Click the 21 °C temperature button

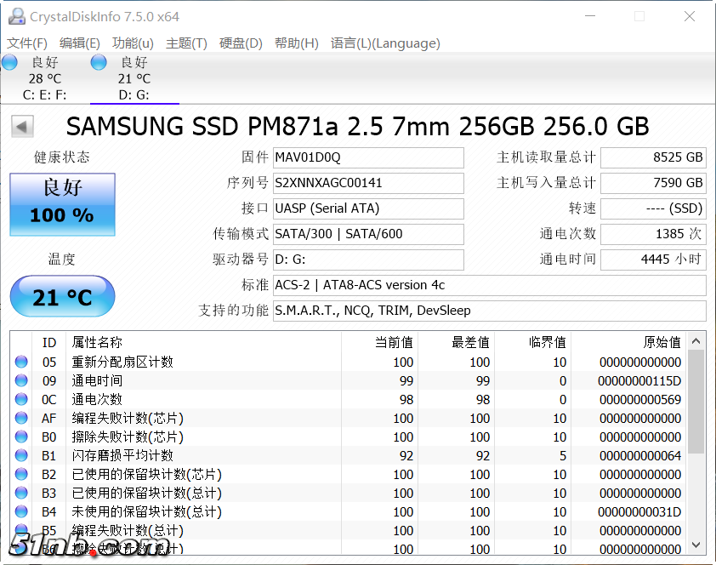point(62,297)
